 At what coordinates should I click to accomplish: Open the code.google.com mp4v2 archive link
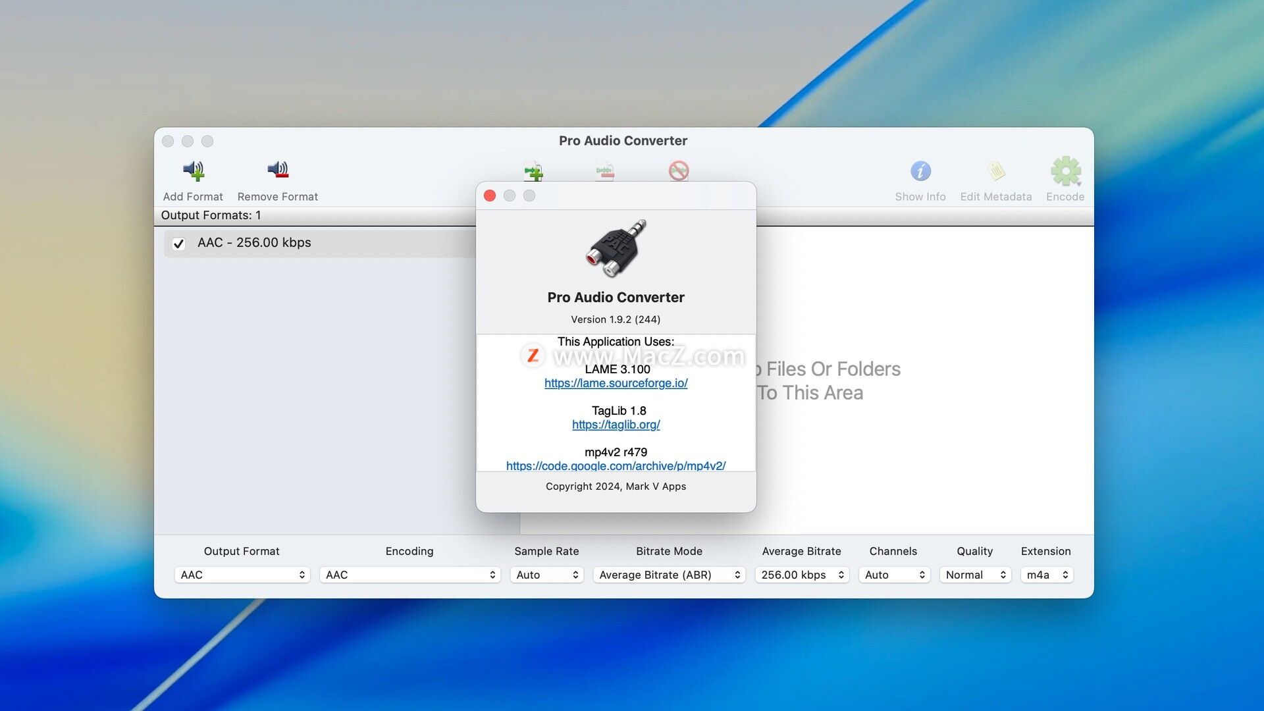pyautogui.click(x=616, y=465)
